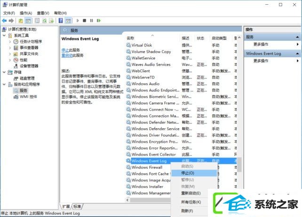This screenshot has height=217, width=302.
Task: Click the Forward arrow toolbar icon
Action: pos(11,21)
